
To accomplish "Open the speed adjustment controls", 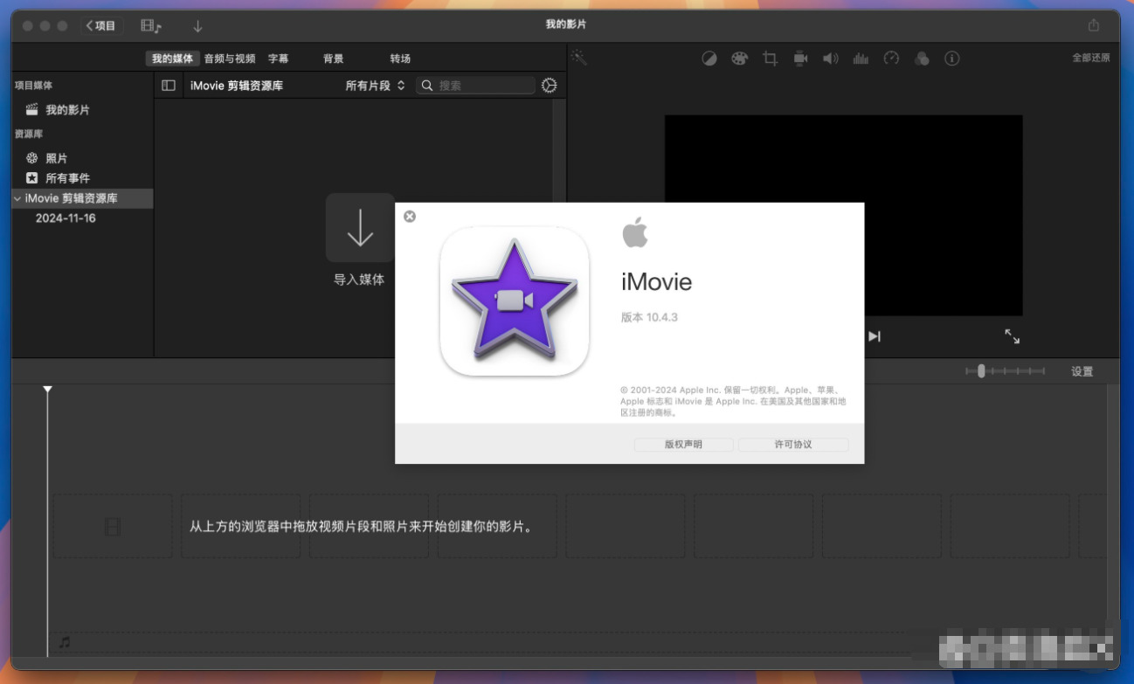I will [x=891, y=59].
